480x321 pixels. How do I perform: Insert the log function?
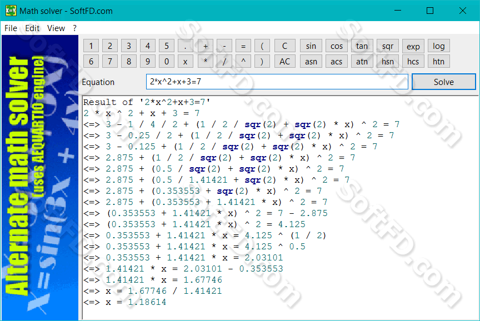click(439, 46)
